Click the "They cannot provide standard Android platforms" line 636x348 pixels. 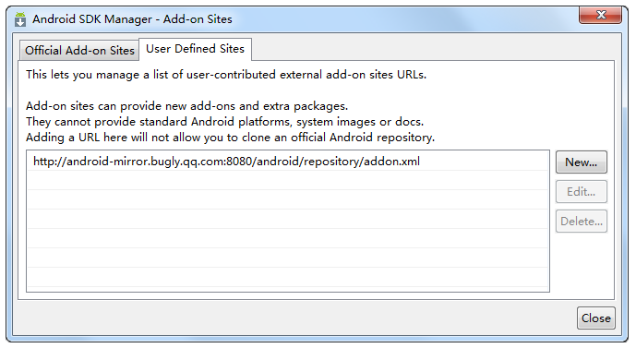(x=224, y=122)
